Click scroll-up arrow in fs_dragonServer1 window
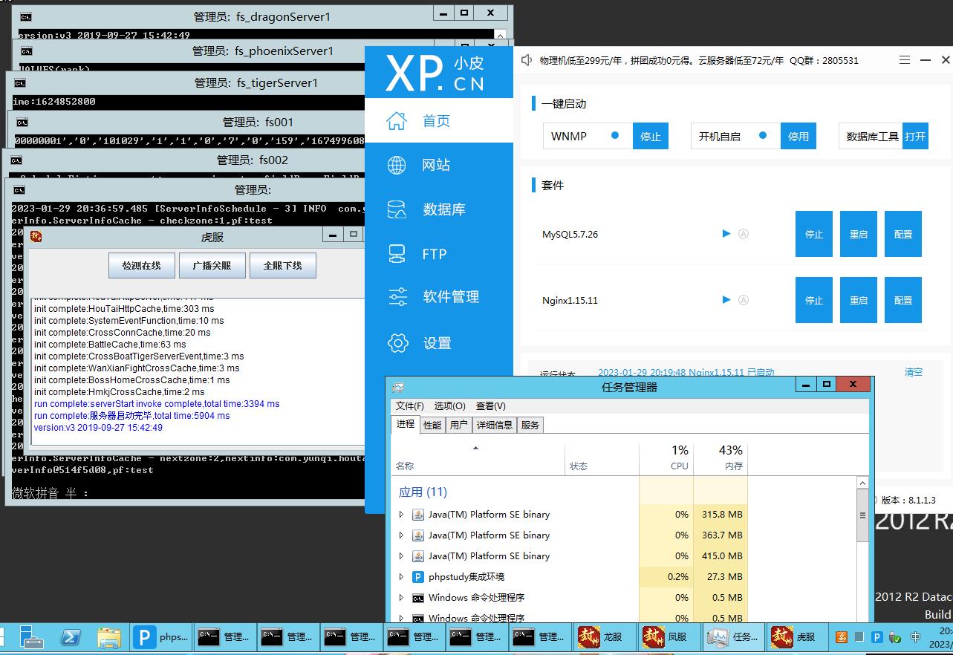 501,35
